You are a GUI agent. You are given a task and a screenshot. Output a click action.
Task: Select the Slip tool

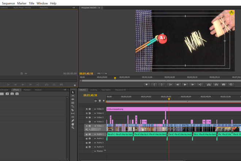(73, 113)
